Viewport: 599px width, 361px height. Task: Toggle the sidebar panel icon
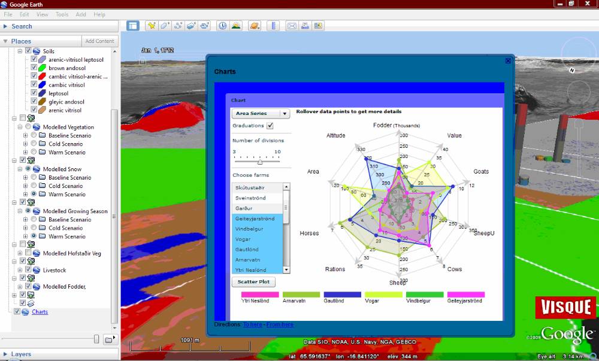click(x=132, y=26)
